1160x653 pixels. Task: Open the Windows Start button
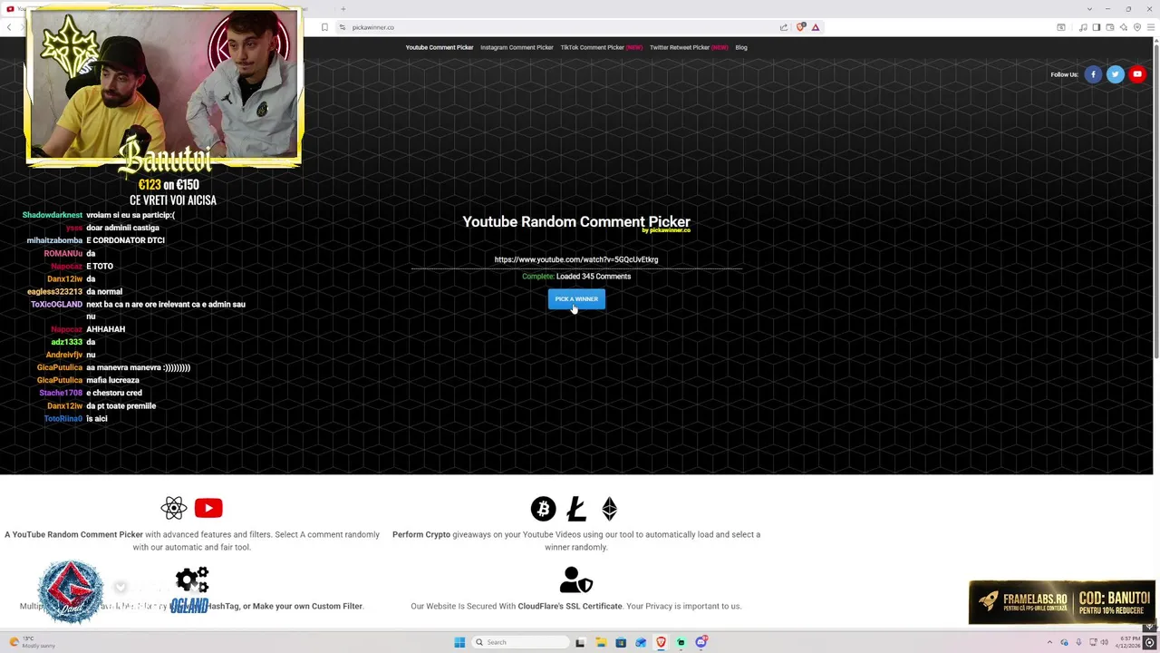(x=459, y=642)
